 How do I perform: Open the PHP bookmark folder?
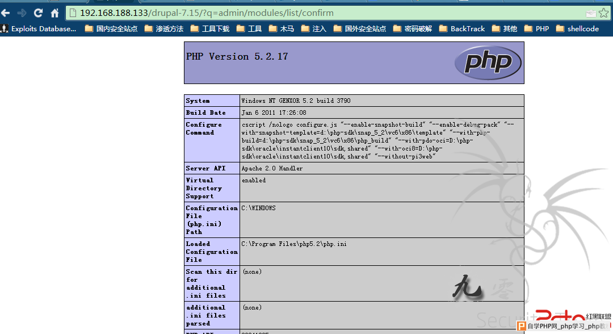537,28
